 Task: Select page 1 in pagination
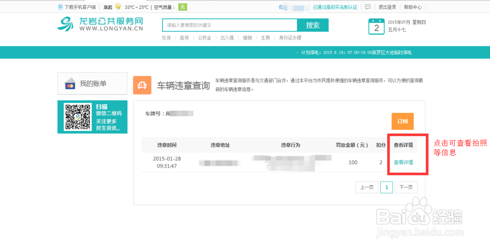387,187
